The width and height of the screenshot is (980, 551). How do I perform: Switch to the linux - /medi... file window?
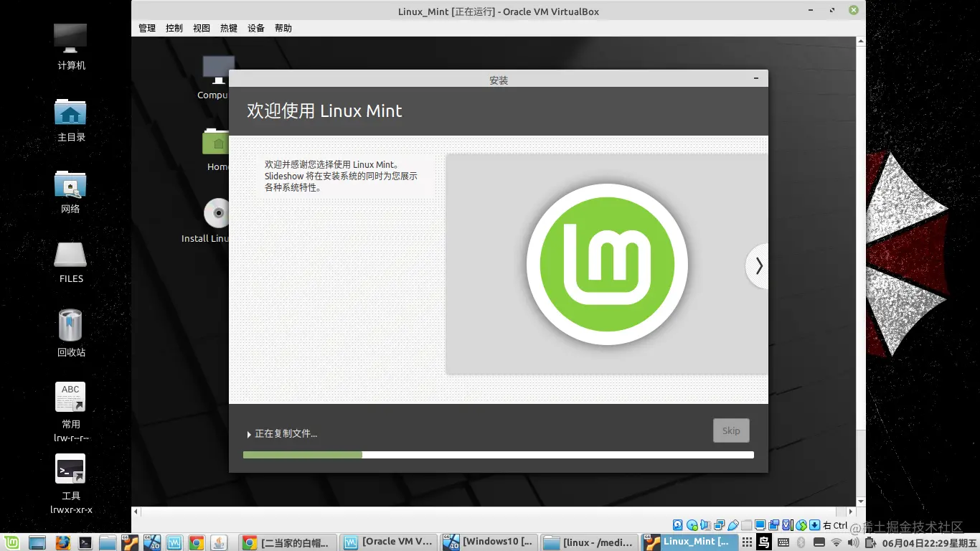pyautogui.click(x=588, y=542)
